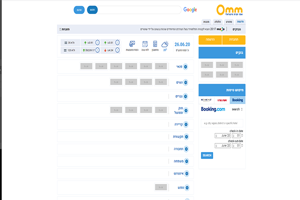Click the round icon beside פנאי

pyautogui.click(x=185, y=66)
